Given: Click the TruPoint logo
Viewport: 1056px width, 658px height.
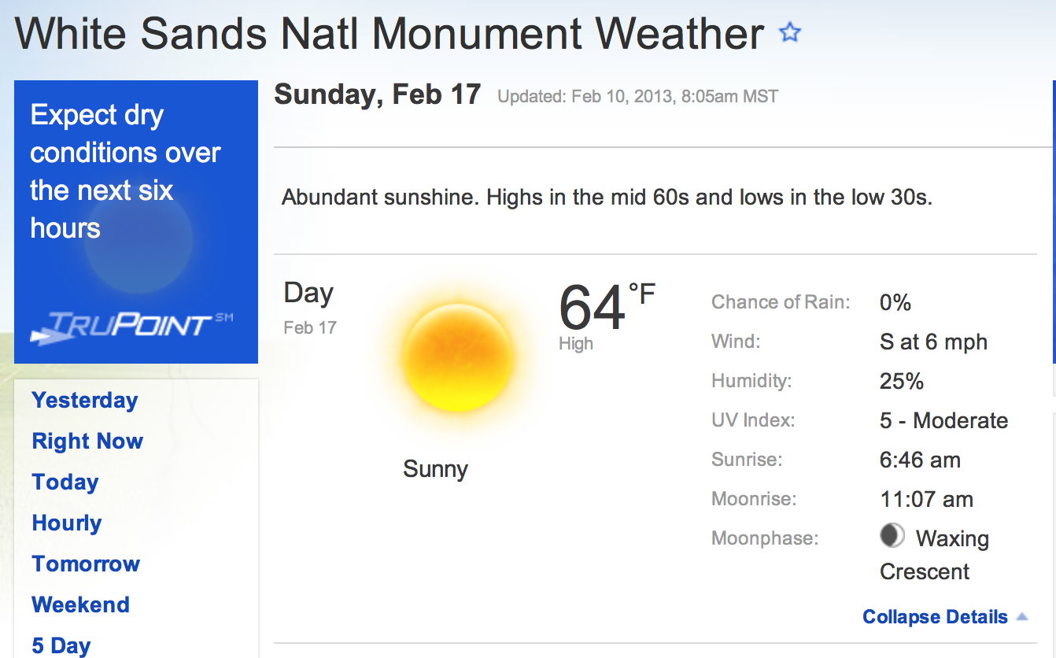Looking at the screenshot, I should [x=131, y=326].
